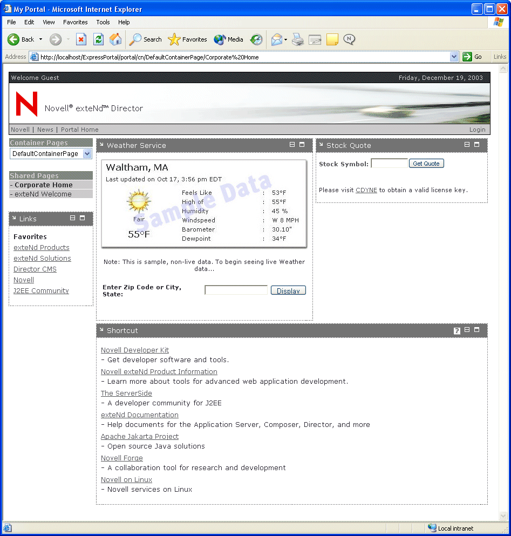Viewport: 511px width, 536px height.
Task: Open the Favorites toolbar pane
Action: [x=187, y=39]
